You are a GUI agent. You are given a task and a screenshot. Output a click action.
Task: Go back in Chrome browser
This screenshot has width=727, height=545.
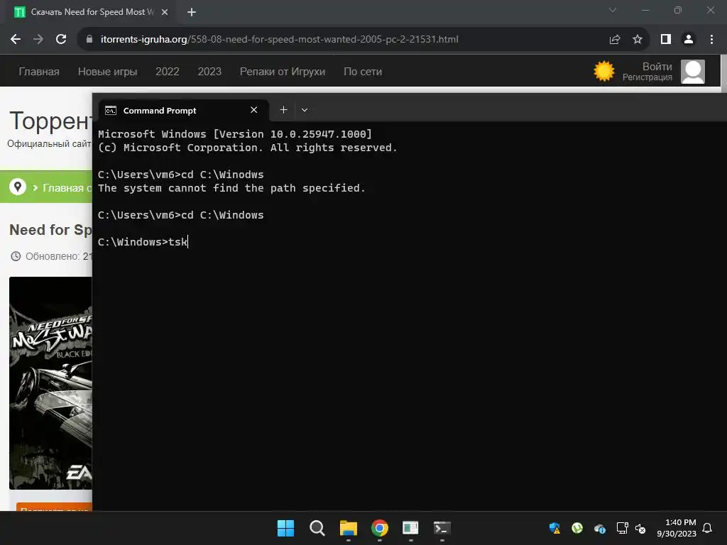pyautogui.click(x=16, y=40)
